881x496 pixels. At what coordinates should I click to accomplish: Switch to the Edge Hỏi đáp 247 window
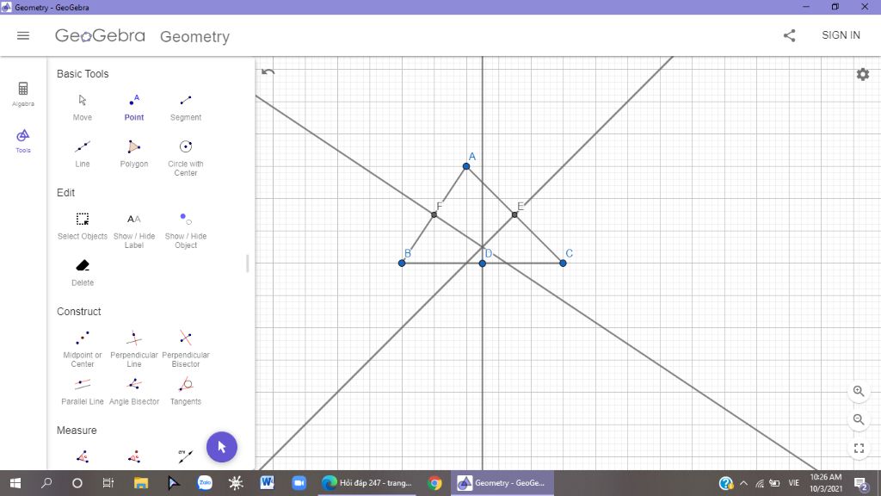(367, 483)
